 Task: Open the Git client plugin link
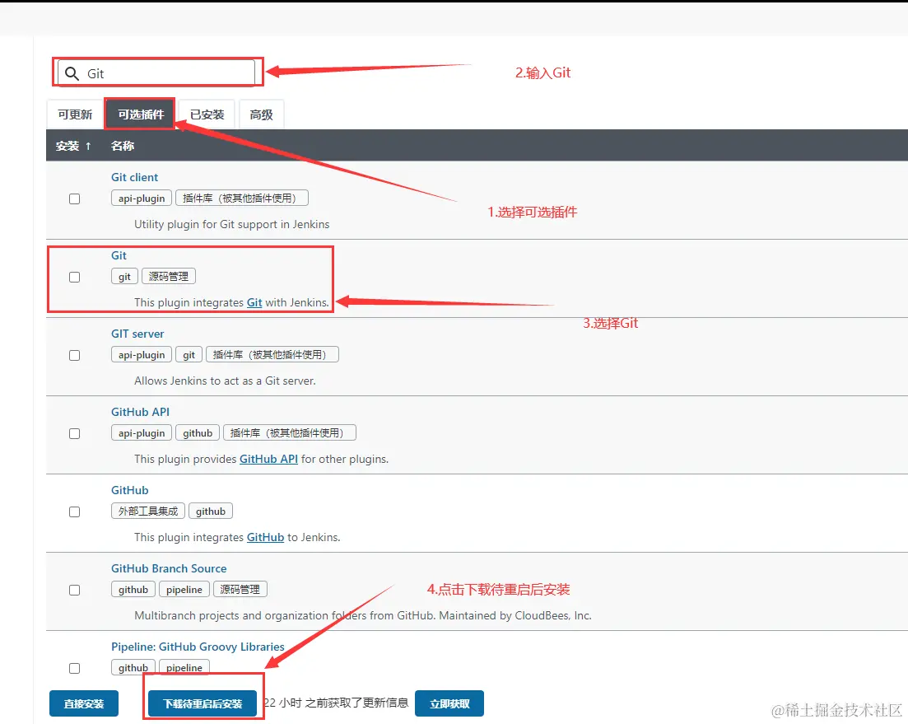(x=134, y=177)
